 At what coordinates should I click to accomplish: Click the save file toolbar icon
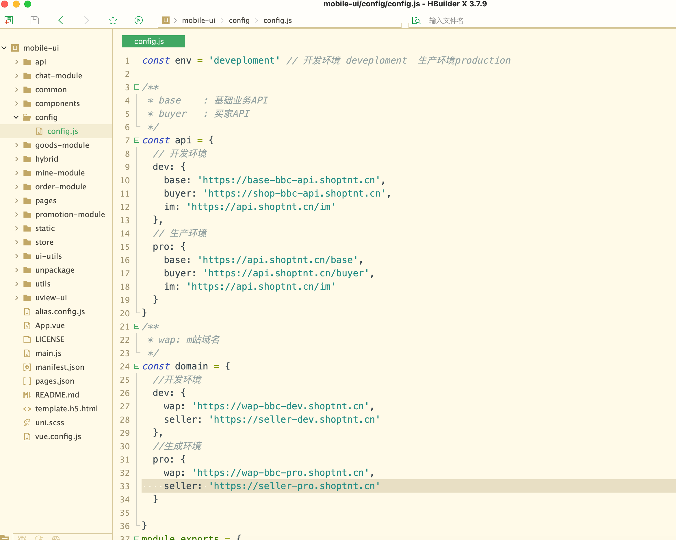click(x=34, y=21)
